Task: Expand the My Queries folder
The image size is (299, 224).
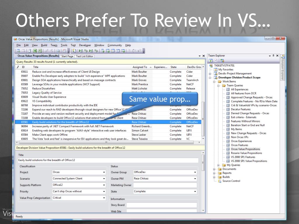Action: click(218, 165)
